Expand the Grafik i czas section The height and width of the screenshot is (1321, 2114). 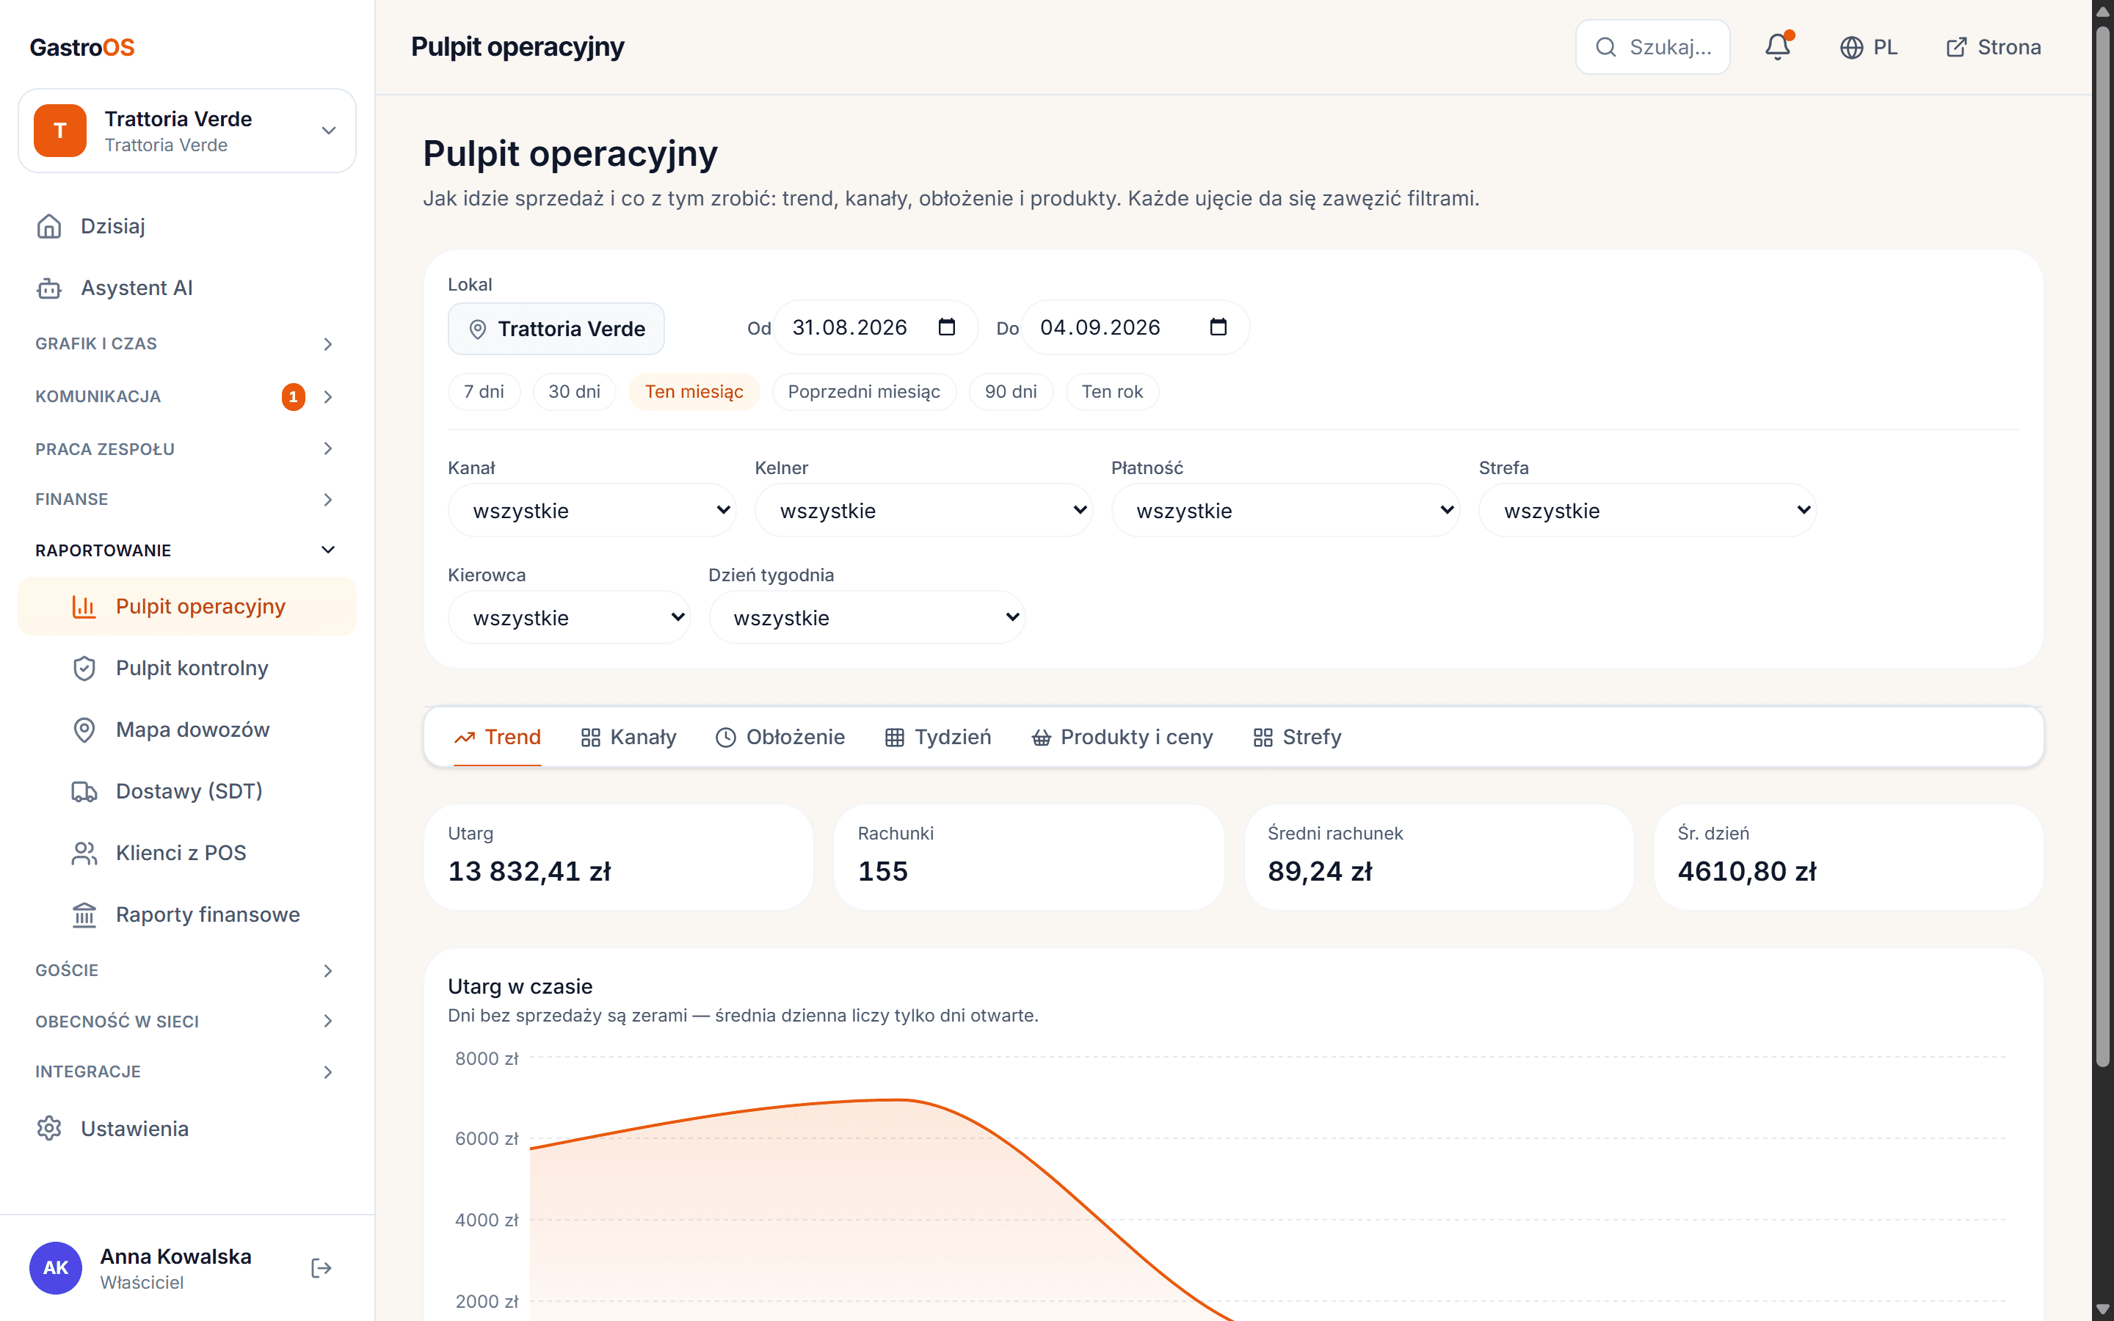(187, 343)
